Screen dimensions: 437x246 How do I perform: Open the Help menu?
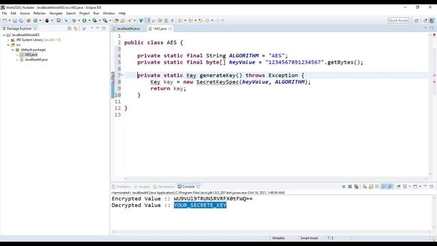(122, 13)
